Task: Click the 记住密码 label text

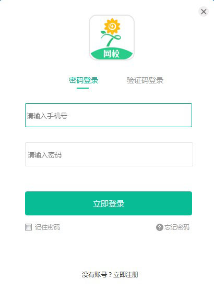Action: click(47, 227)
